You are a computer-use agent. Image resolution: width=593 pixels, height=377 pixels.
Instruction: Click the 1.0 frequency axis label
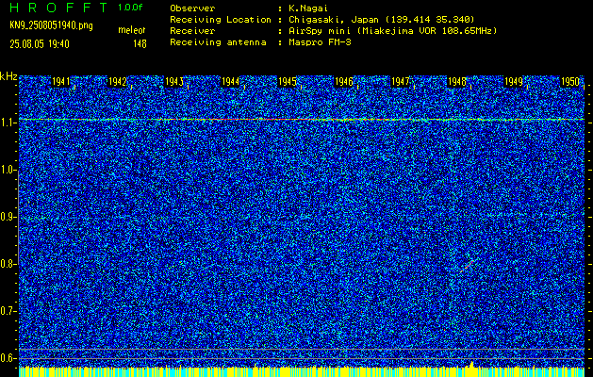pyautogui.click(x=7, y=170)
